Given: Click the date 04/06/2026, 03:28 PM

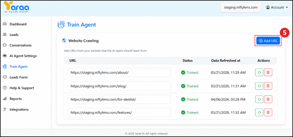Looking at the screenshot, I should [x=228, y=99].
